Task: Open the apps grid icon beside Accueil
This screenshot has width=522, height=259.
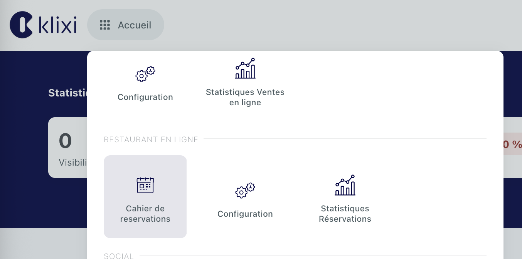Action: pyautogui.click(x=105, y=25)
